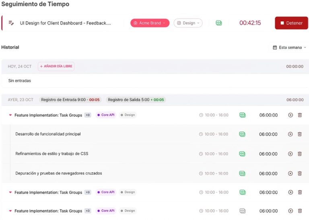Edit time range of "Refinamientos de estilo" row

pos(214,154)
